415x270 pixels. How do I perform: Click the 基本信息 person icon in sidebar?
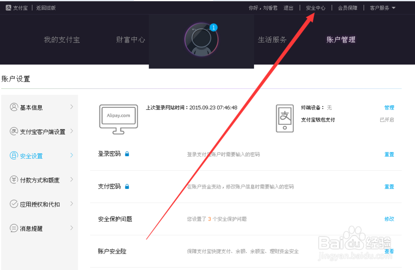pyautogui.click(x=14, y=107)
